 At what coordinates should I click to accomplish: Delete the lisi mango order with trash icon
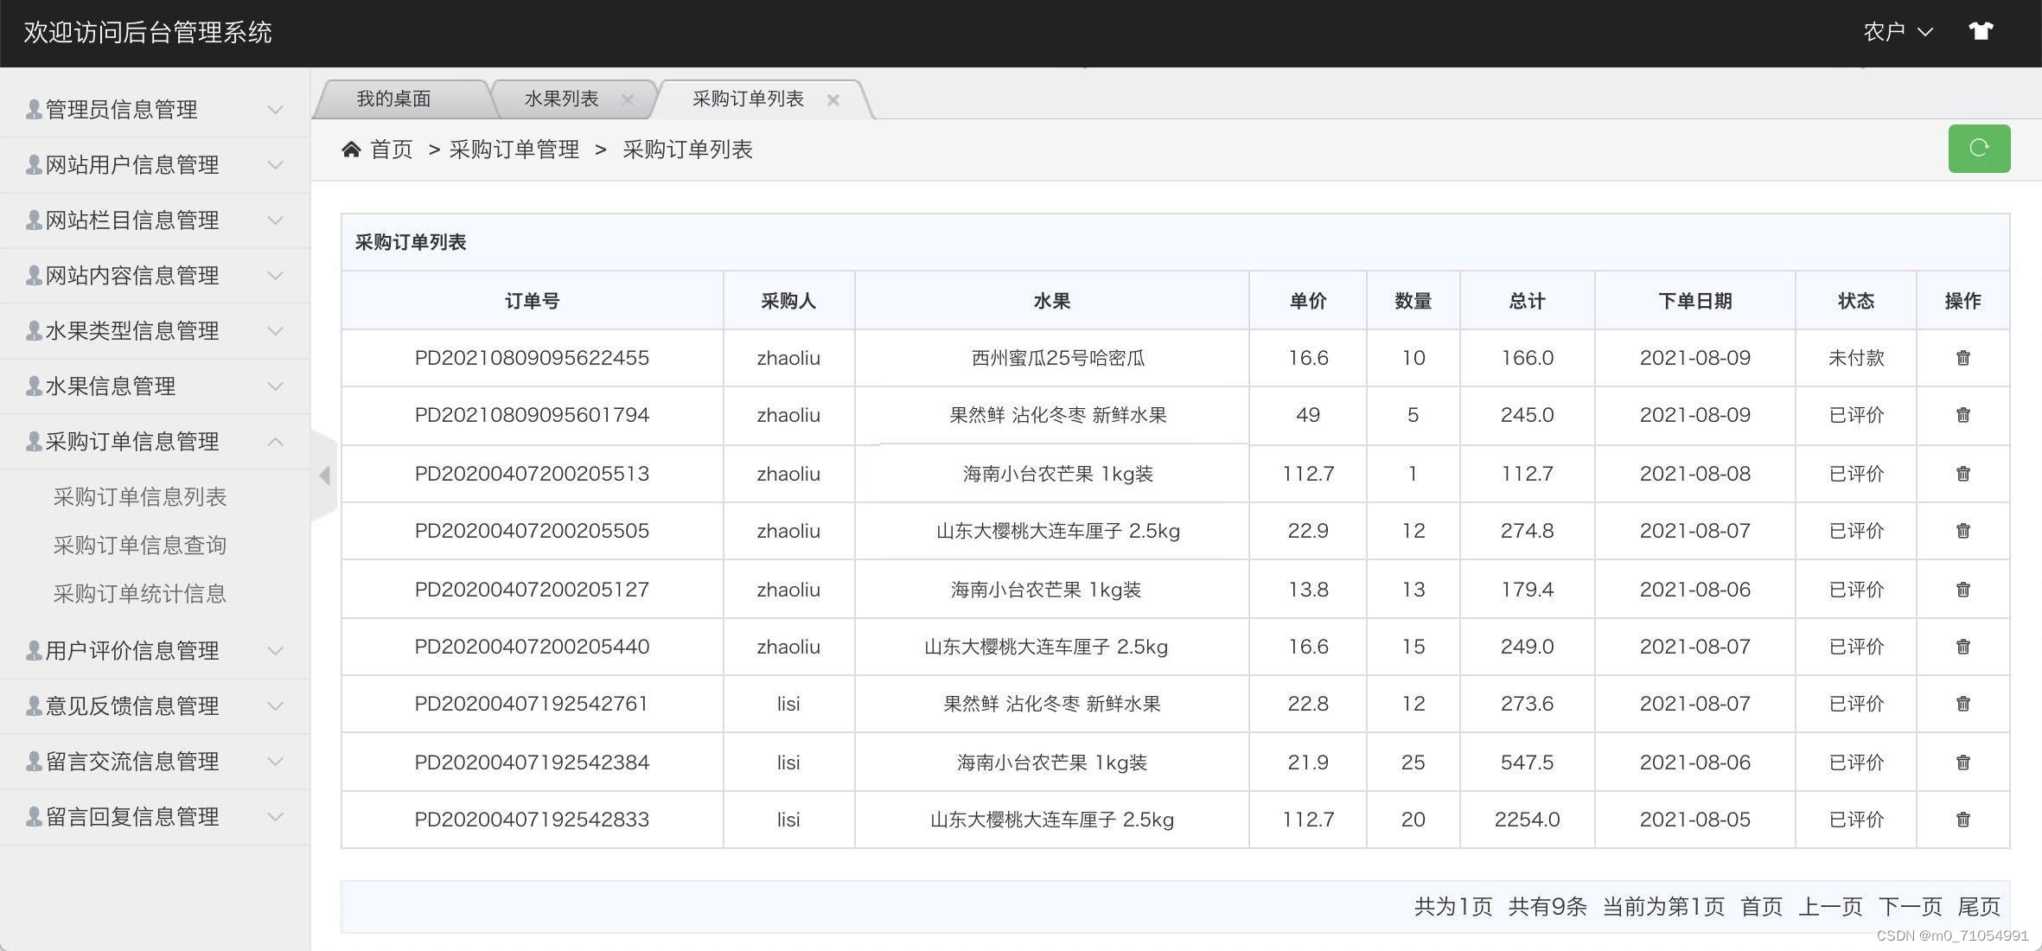coord(1963,762)
